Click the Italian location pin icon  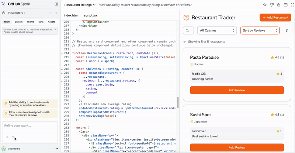pyautogui.click(x=192, y=64)
